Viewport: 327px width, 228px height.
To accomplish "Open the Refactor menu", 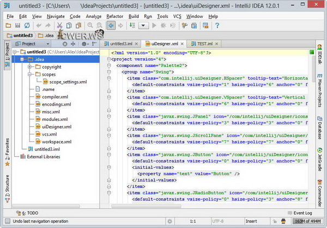I will pos(114,16).
